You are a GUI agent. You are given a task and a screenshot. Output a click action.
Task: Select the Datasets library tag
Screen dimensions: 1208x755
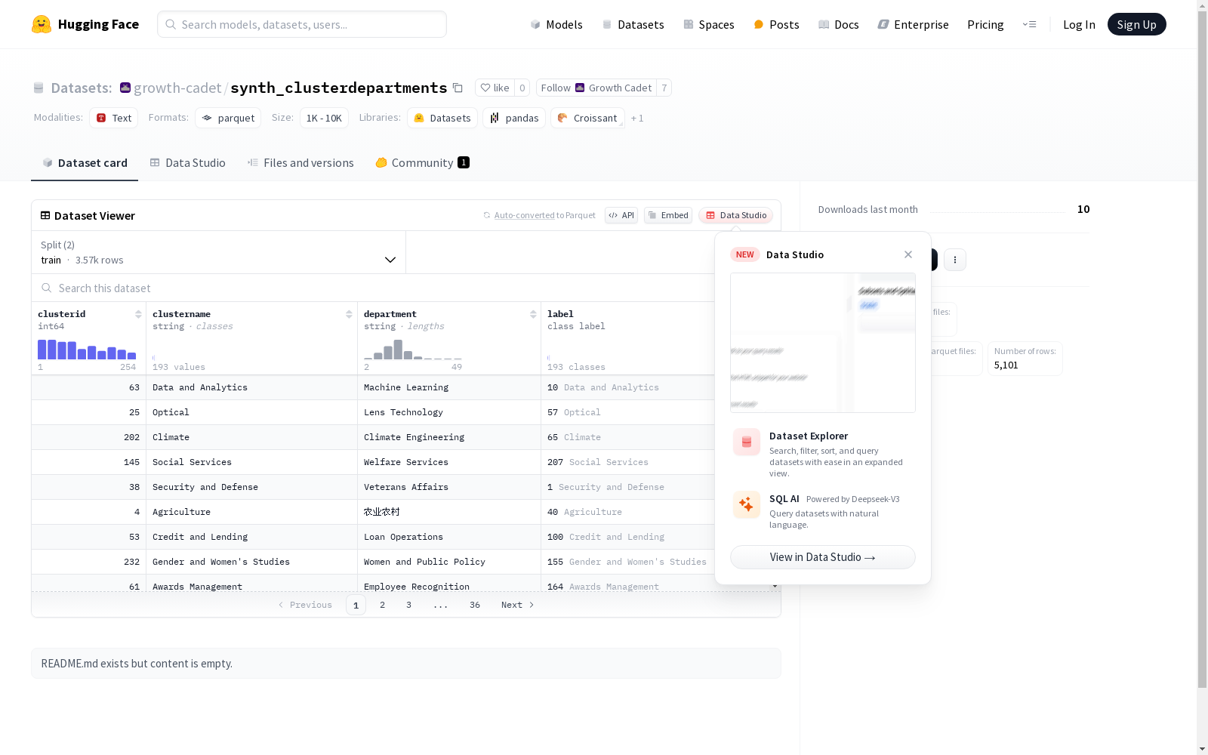click(442, 118)
